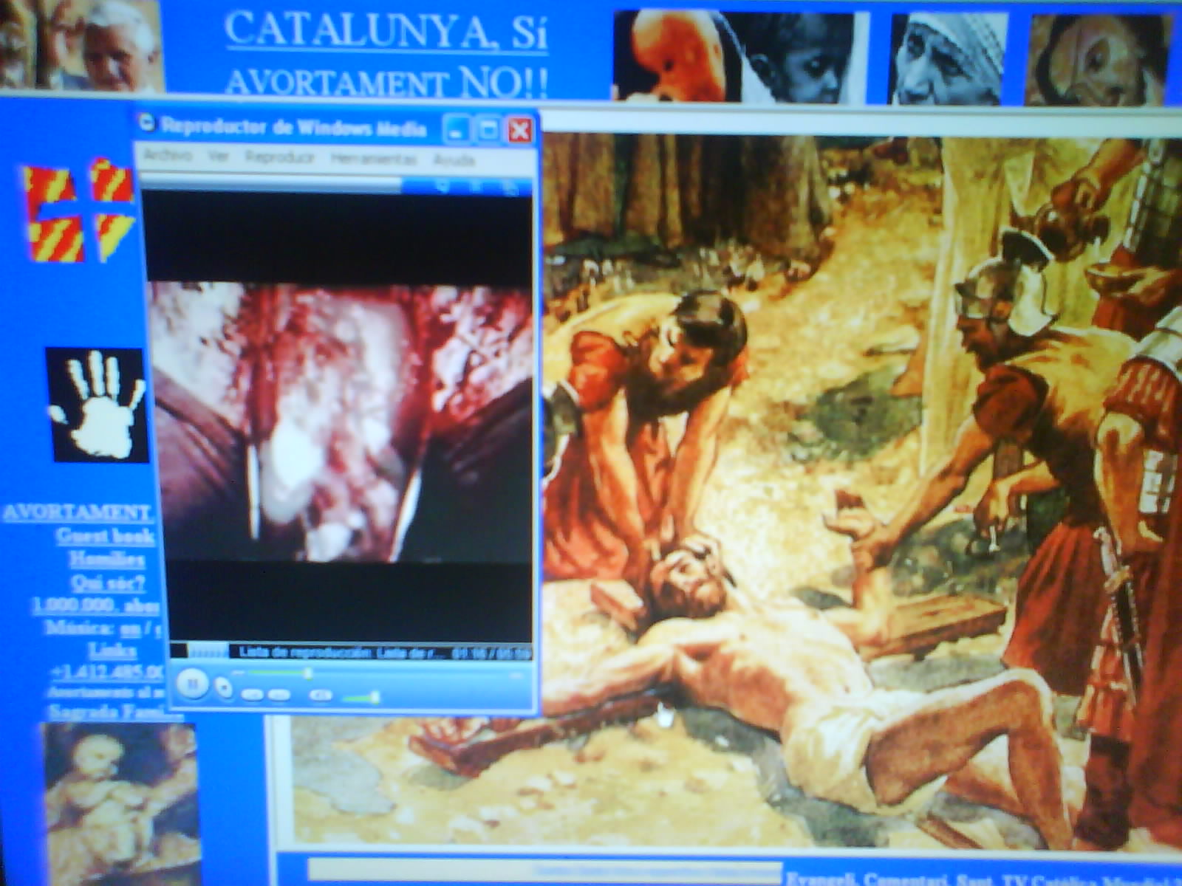Open the +1.412.485 sidebar link
This screenshot has width=1182, height=886.
(106, 672)
